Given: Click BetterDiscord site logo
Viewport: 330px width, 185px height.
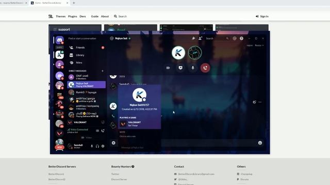Looking at the screenshot, I should pyautogui.click(x=51, y=16).
